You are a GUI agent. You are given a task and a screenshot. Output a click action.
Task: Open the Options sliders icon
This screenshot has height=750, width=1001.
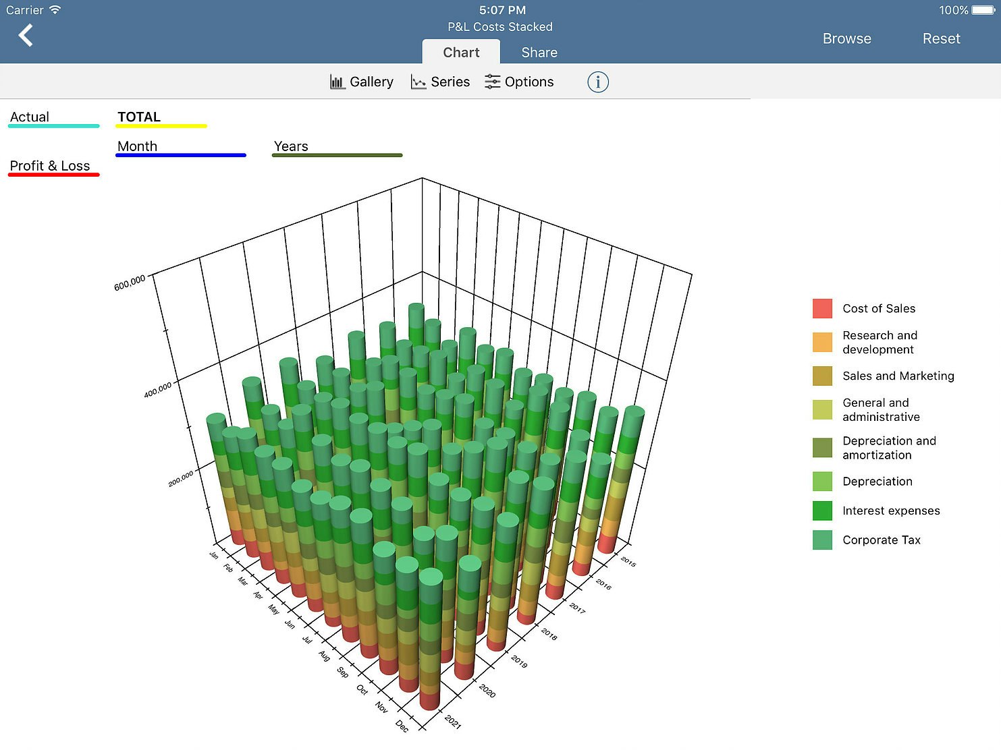(x=493, y=82)
